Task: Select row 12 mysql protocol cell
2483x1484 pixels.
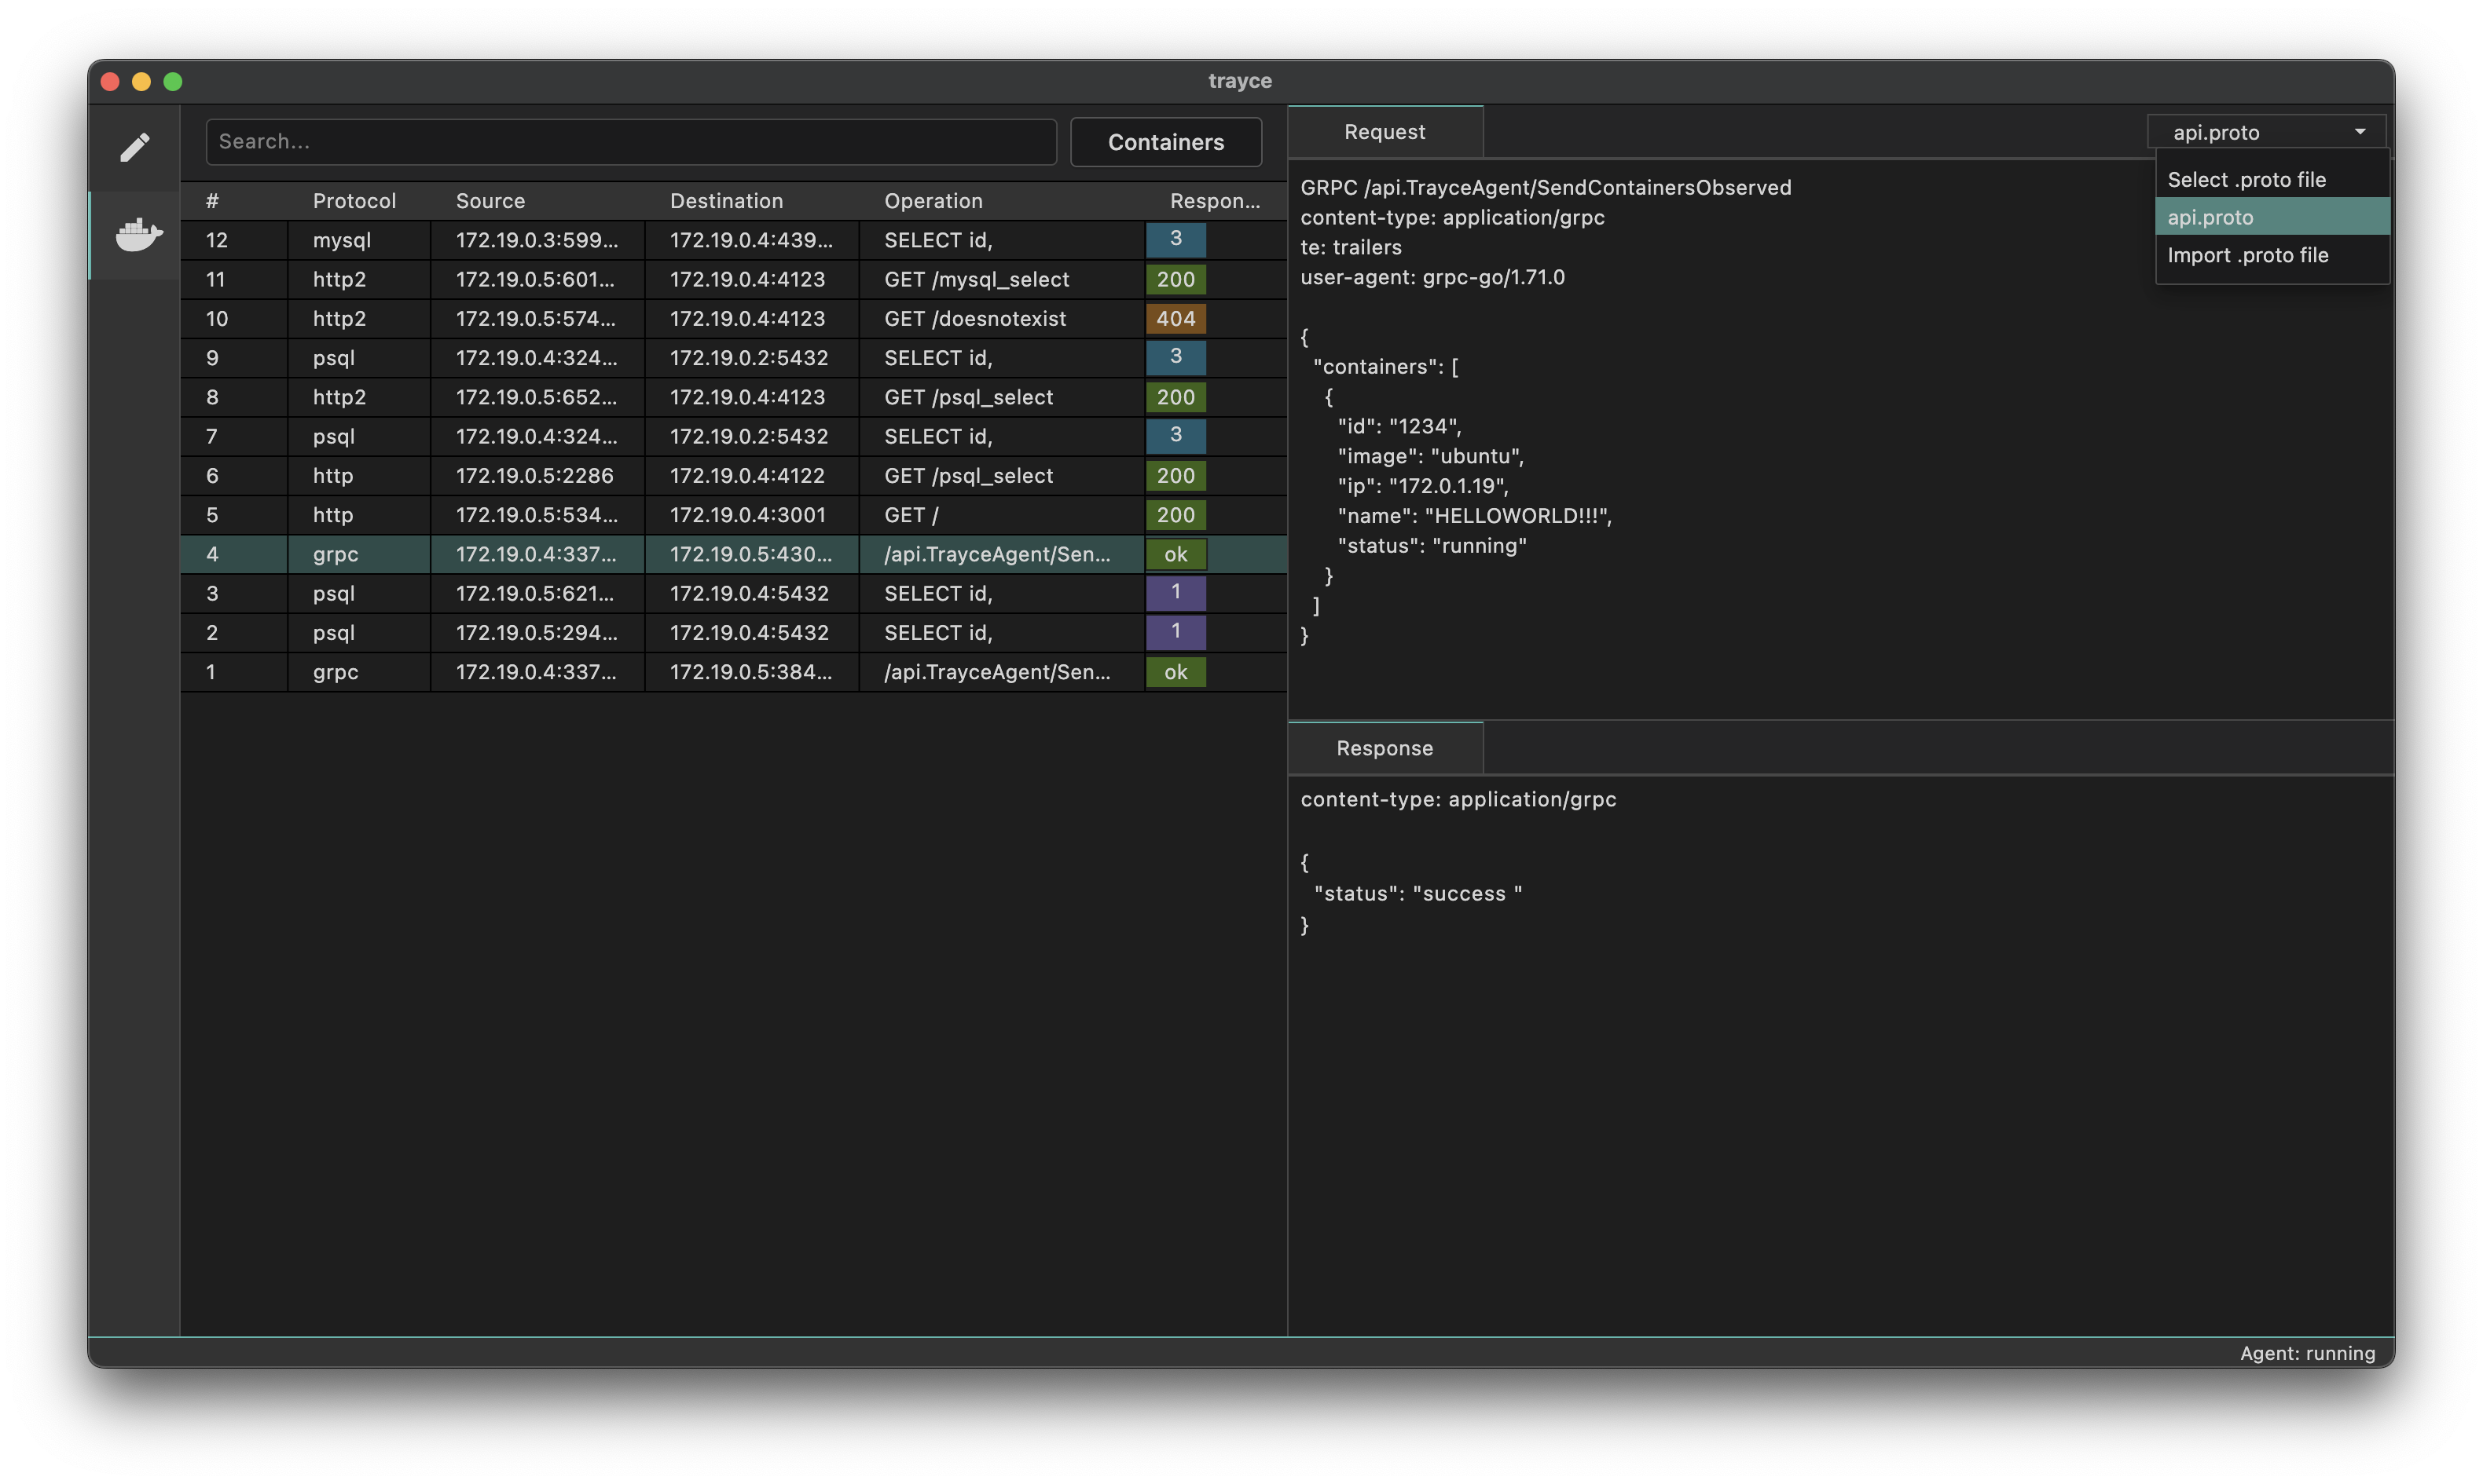Action: [358, 240]
